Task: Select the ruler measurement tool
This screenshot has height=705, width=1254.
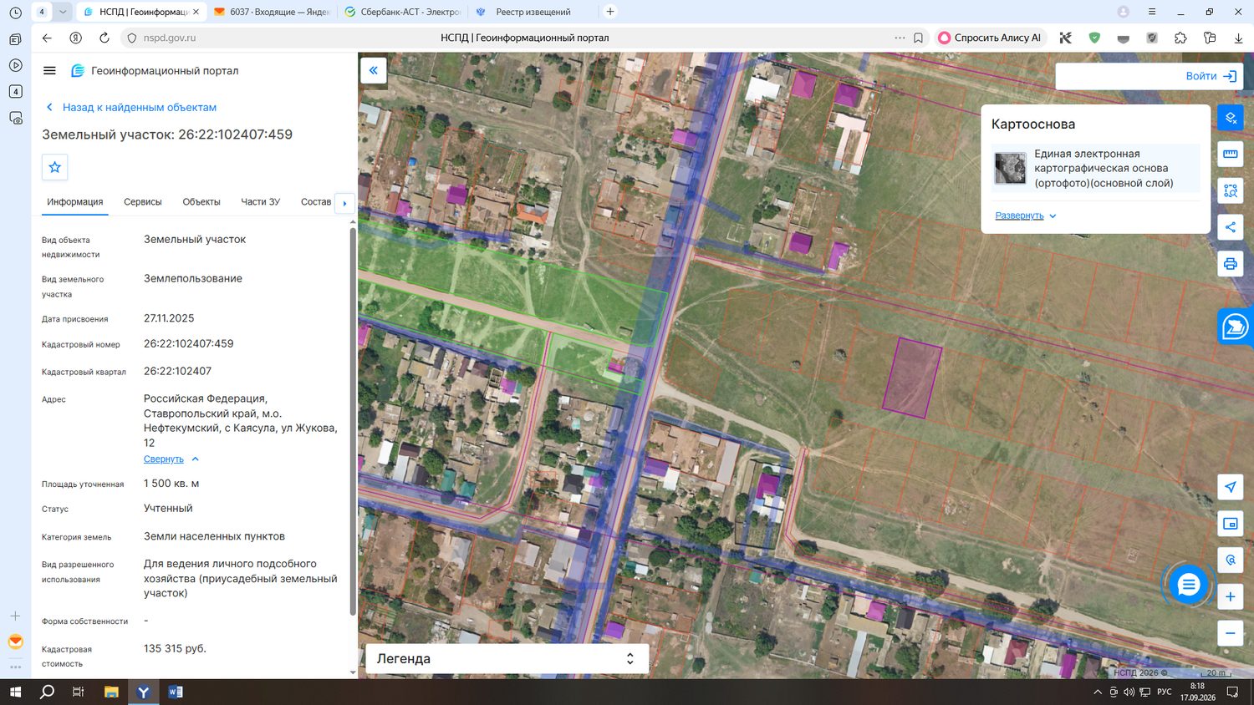Action: click(x=1231, y=155)
